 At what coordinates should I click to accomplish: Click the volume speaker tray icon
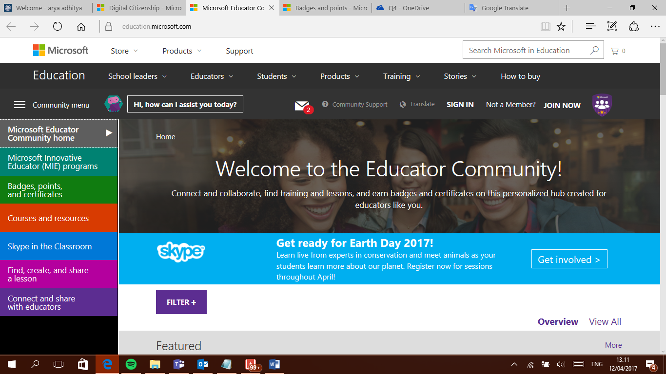pyautogui.click(x=561, y=364)
